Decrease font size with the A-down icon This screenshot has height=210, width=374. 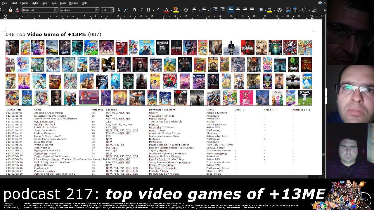click(126, 10)
